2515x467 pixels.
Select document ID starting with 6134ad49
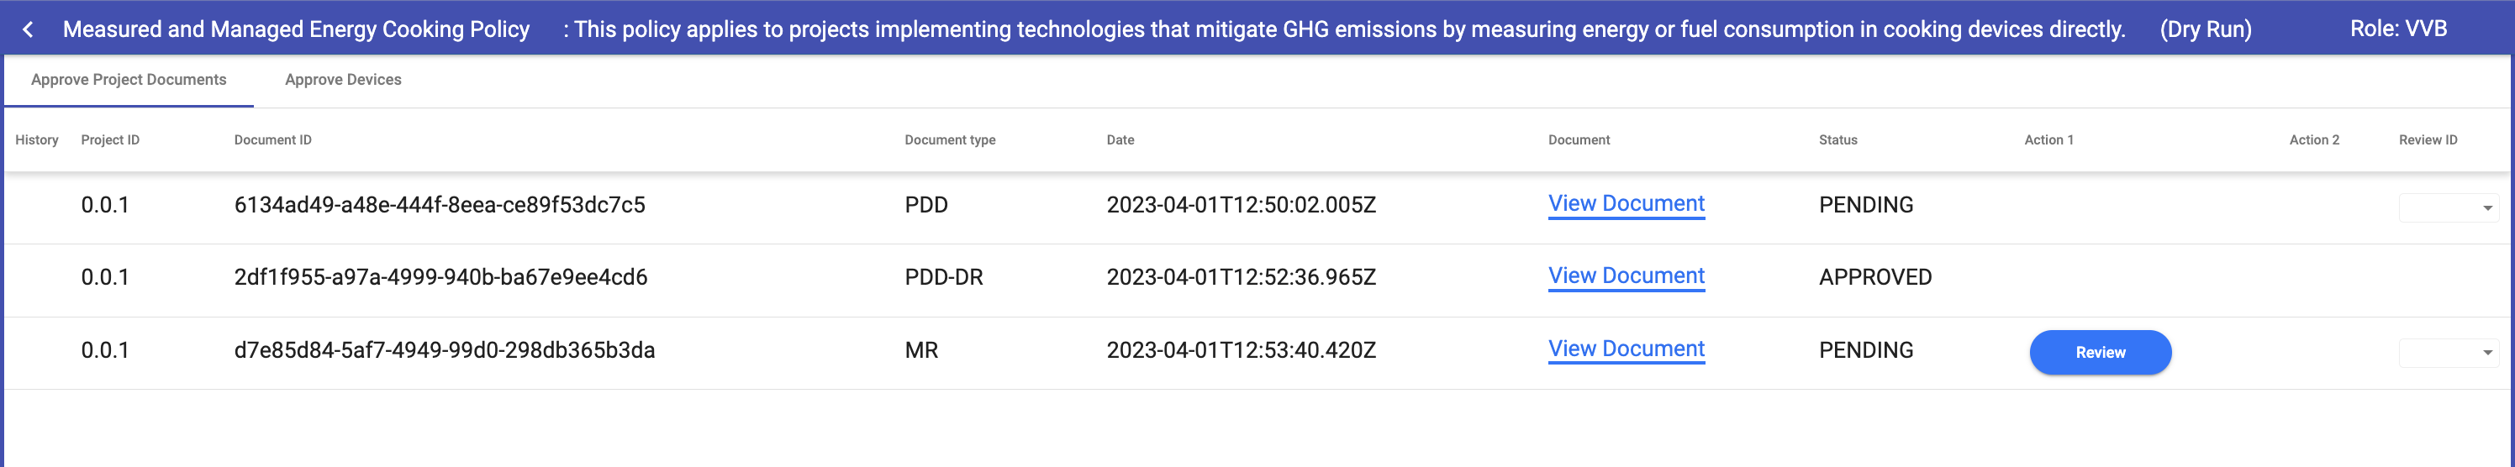(440, 205)
